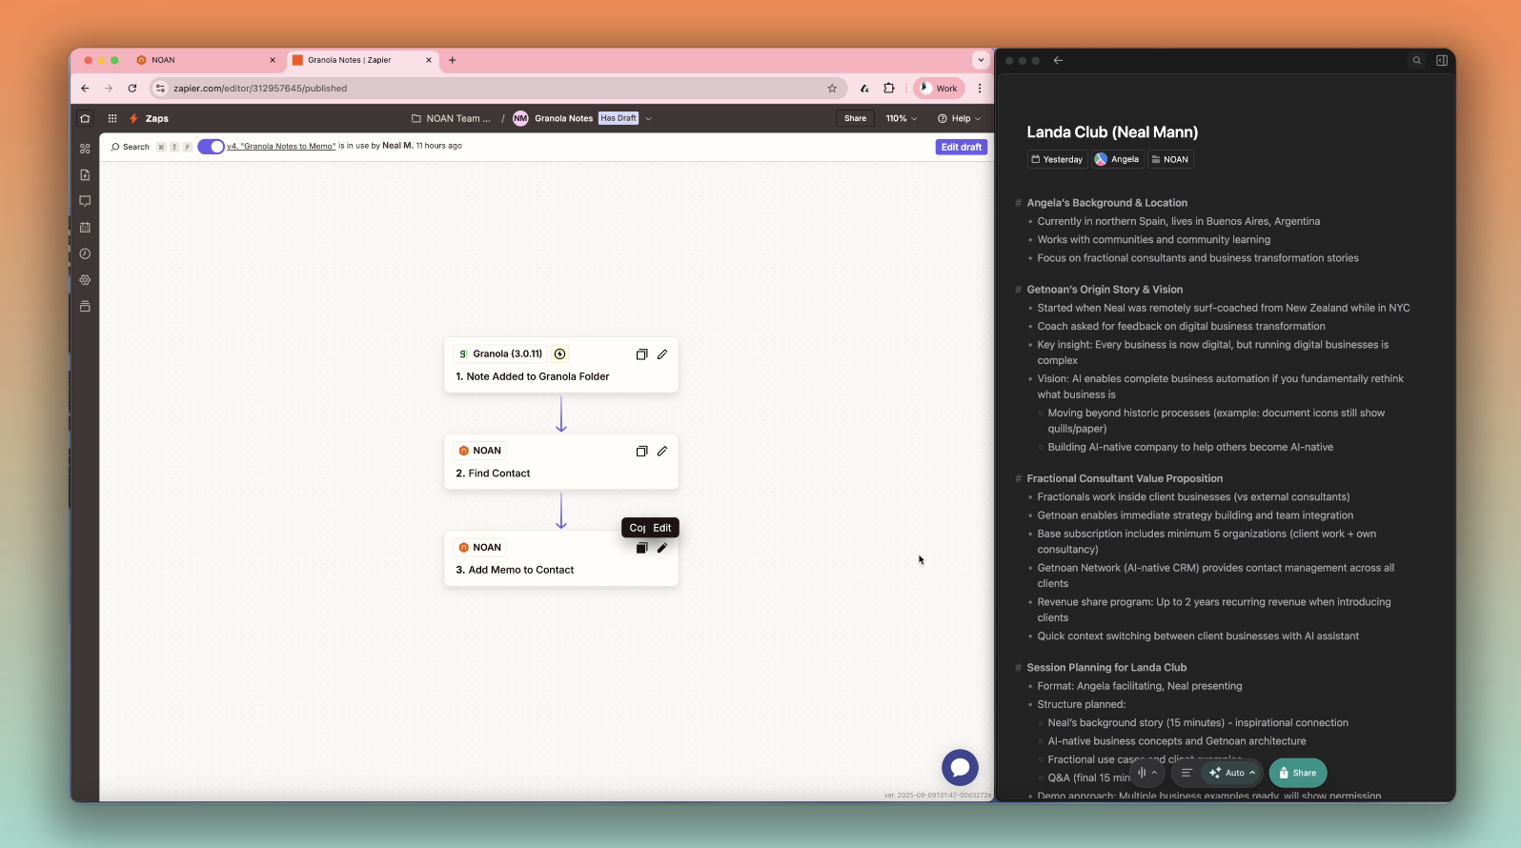Open second icon in Zapier left sidebar
Viewport: 1521px width, 848px height.
(x=85, y=175)
